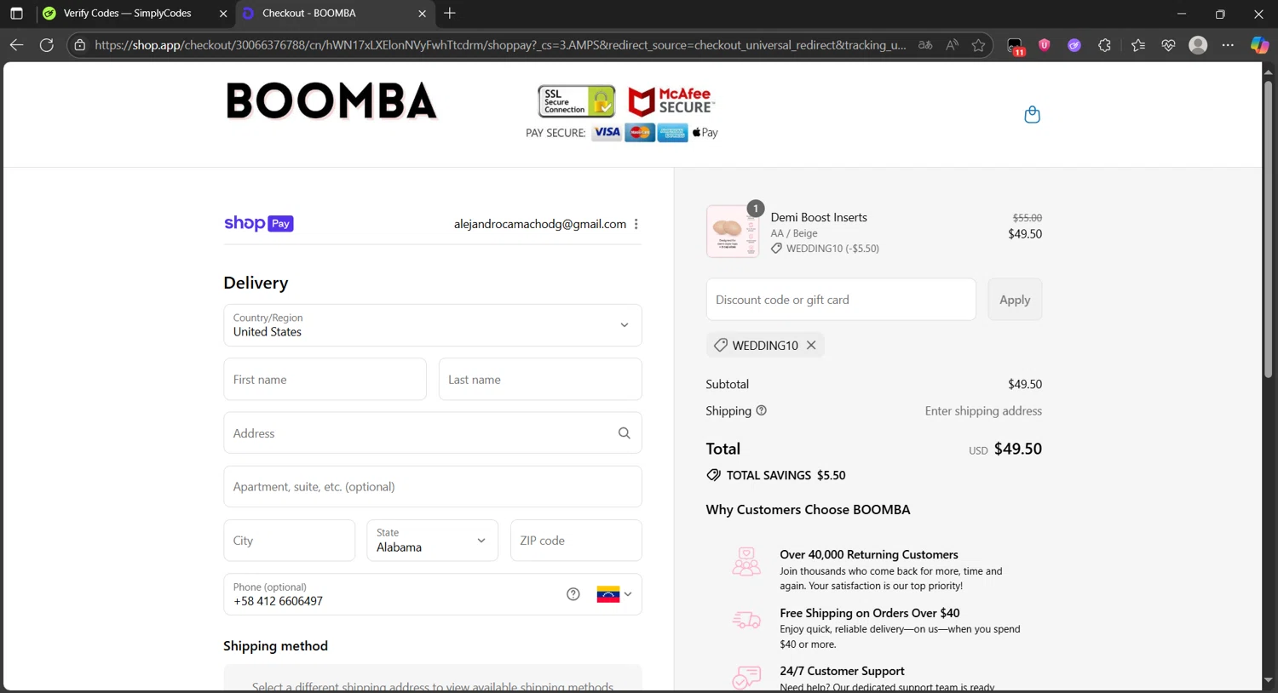Click the struck-through $55.00 price
The height and width of the screenshot is (693, 1278).
tap(1027, 218)
